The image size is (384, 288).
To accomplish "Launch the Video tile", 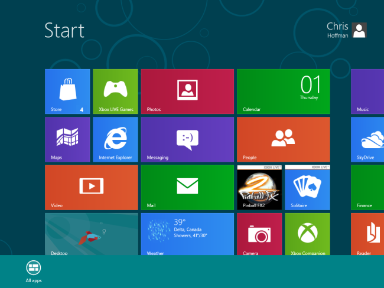I will [92, 187].
